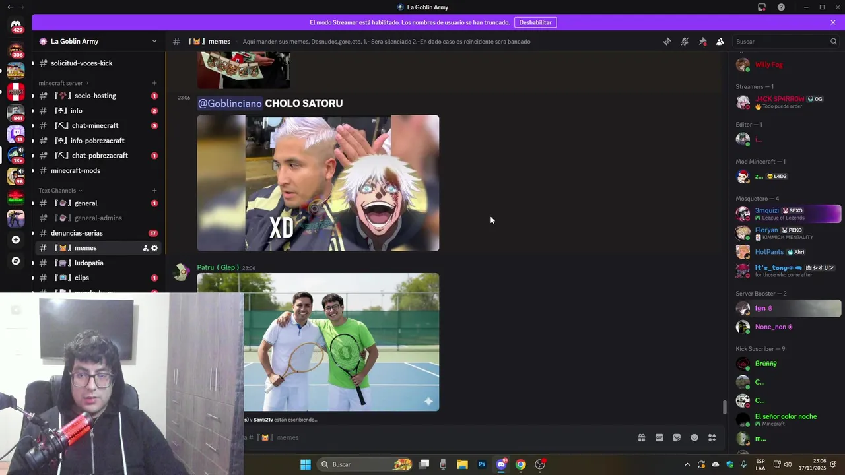Open Google Chrome from taskbar

point(520,464)
